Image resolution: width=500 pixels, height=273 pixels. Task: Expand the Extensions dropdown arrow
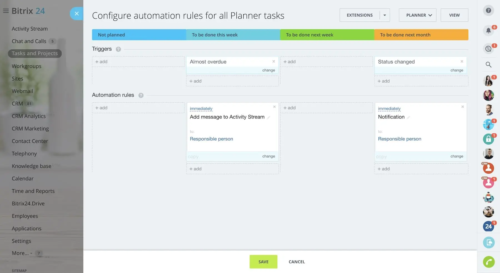pos(385,15)
